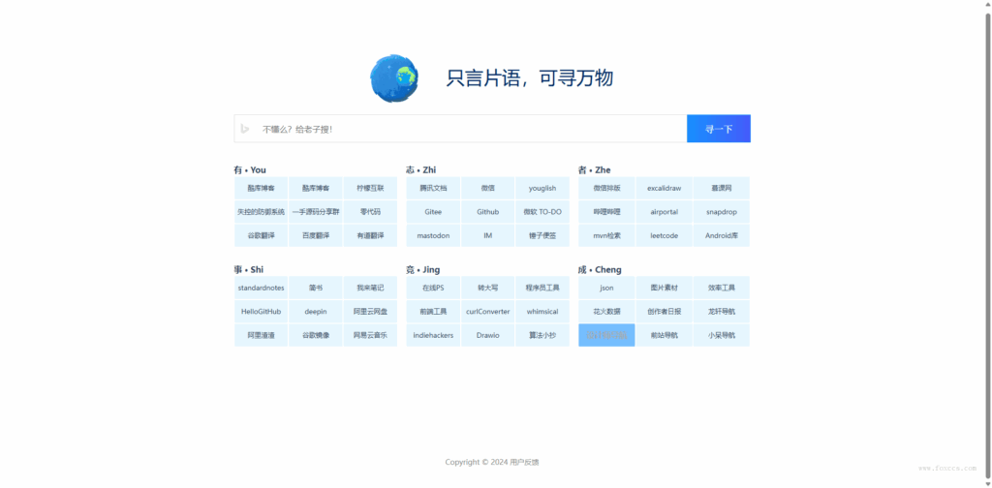Open 失控的防御系统 tile

[262, 212]
